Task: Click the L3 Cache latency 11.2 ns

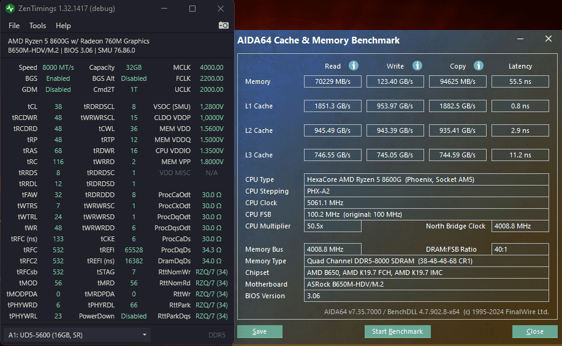Action: pos(520,155)
